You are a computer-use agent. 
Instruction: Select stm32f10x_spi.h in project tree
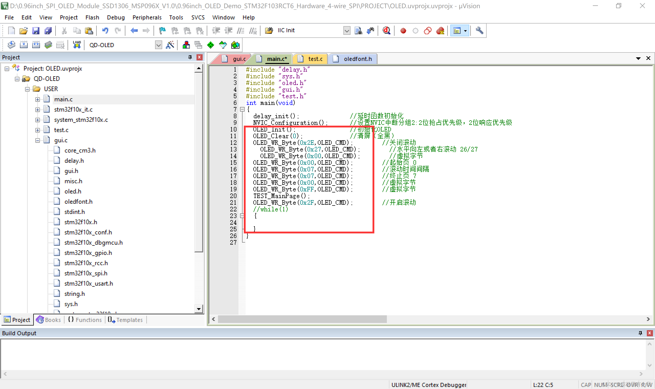point(86,273)
